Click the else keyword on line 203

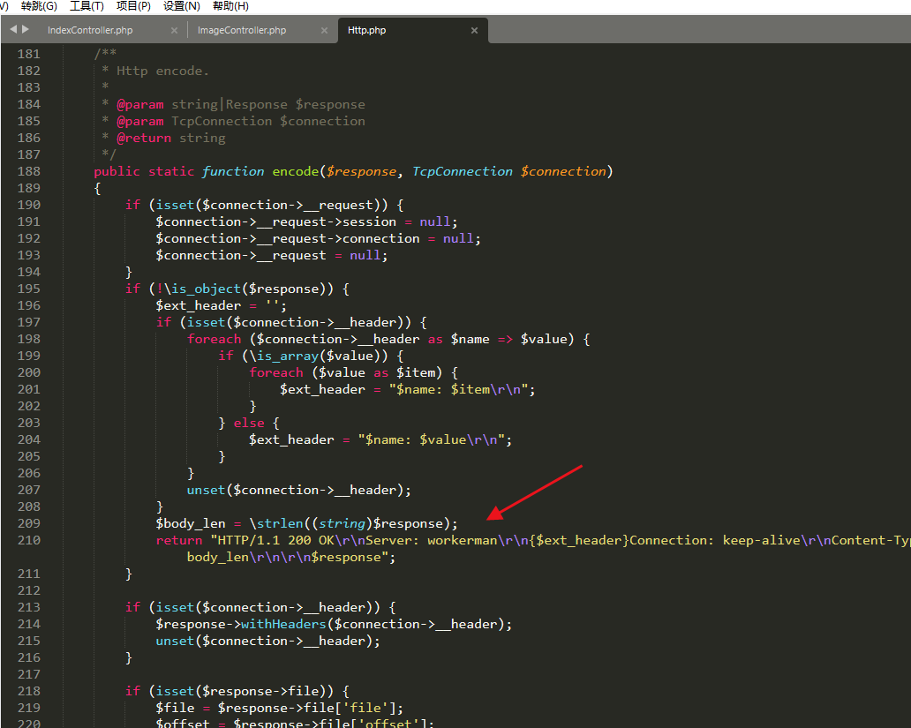249,423
